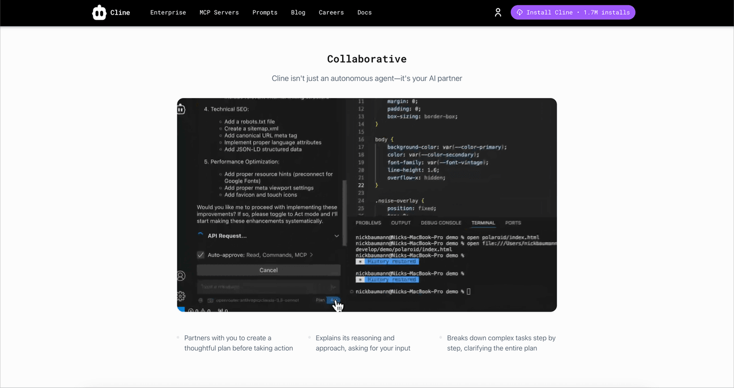Open the settings gear in the activity bar
Image resolution: width=734 pixels, height=388 pixels.
(181, 296)
